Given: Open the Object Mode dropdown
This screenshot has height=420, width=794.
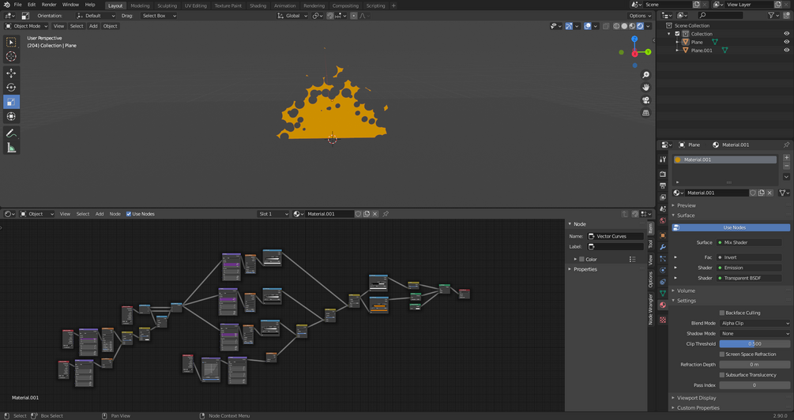Looking at the screenshot, I should pyautogui.click(x=27, y=26).
